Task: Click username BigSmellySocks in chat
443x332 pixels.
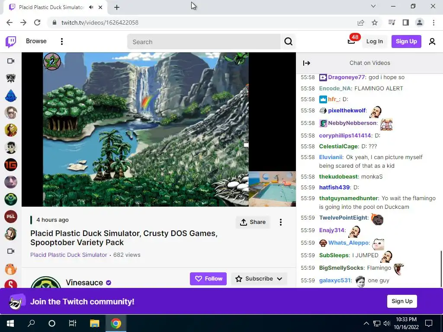Action: click(x=341, y=268)
